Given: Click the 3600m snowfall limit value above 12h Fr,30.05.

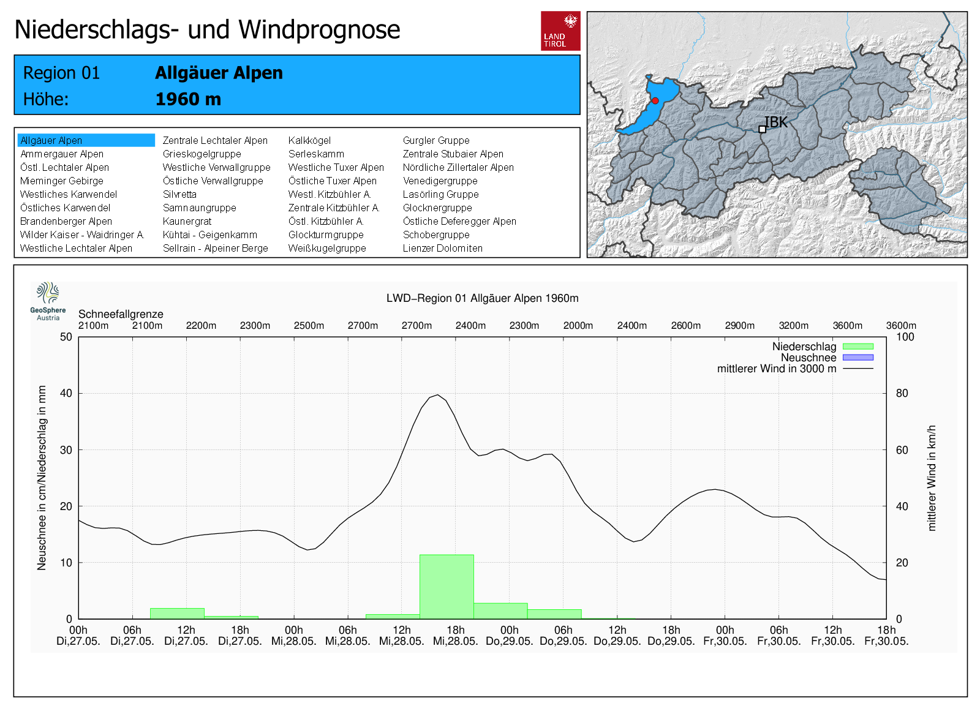Looking at the screenshot, I should 848,326.
